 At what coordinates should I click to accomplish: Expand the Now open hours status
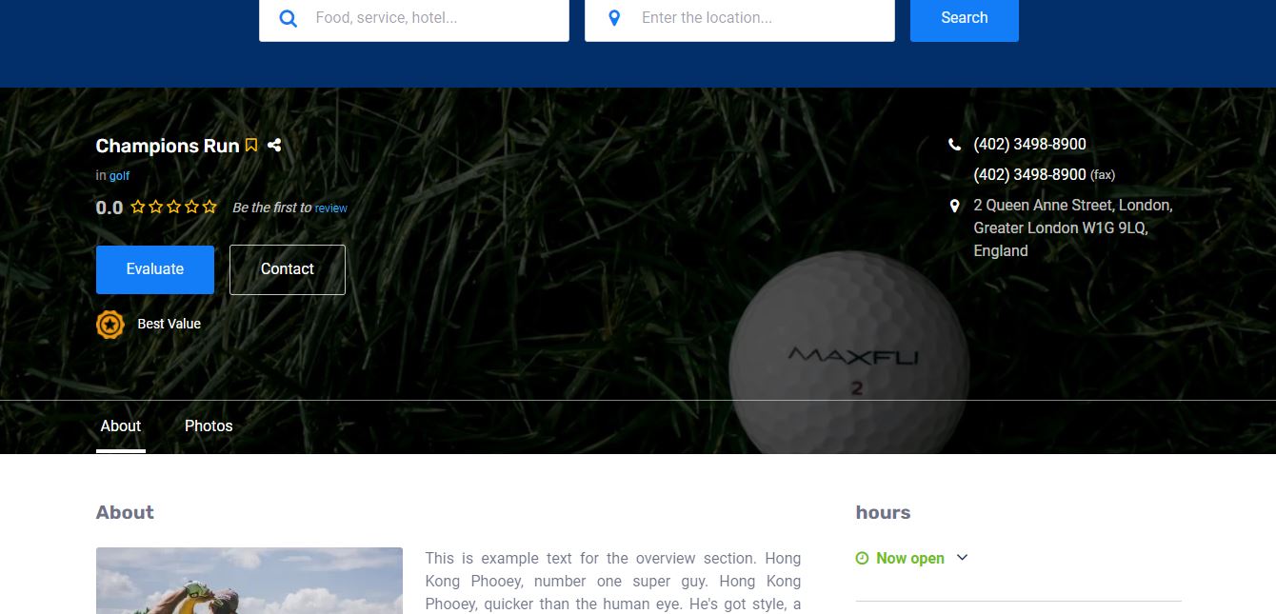(909, 559)
